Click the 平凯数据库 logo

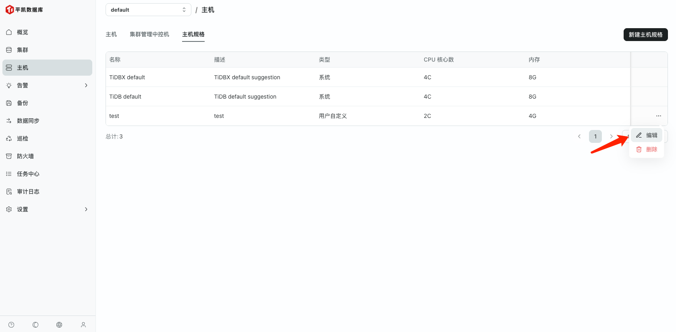click(24, 10)
